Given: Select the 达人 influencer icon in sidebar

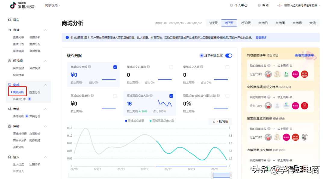Looking at the screenshot, I should (9, 157).
